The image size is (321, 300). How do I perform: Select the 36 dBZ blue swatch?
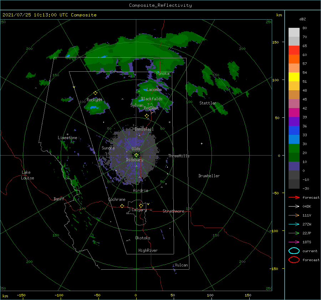pyautogui.click(x=294, y=130)
